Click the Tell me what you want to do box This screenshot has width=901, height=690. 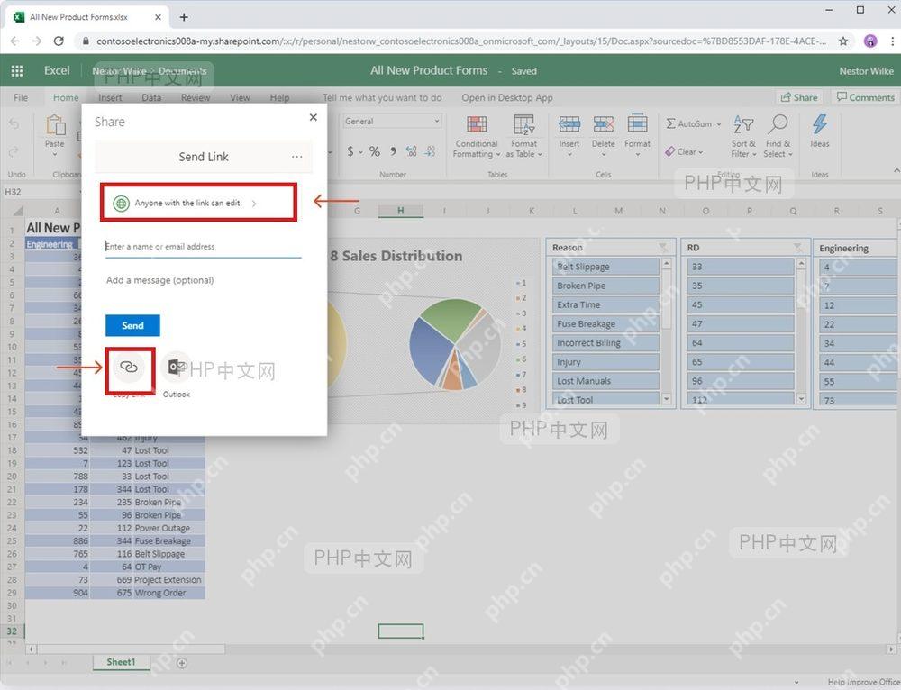pyautogui.click(x=382, y=97)
